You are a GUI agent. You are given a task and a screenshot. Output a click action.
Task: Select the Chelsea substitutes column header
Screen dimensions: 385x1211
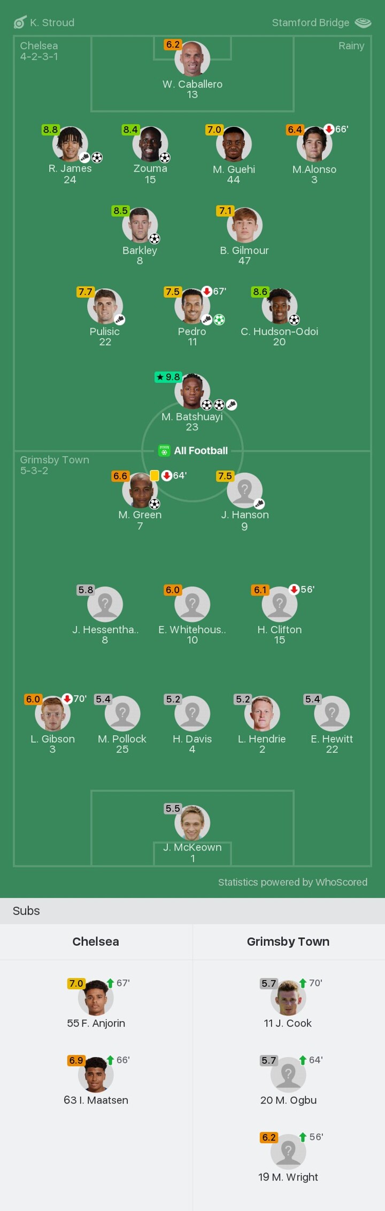pos(96,942)
